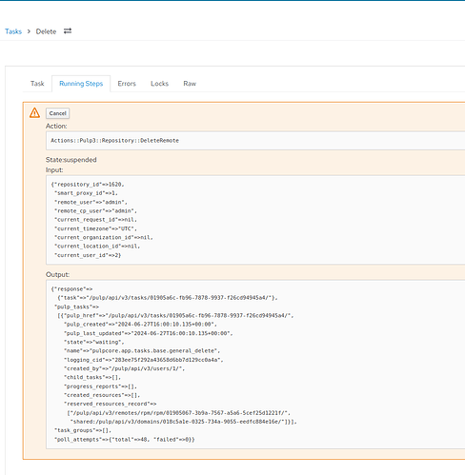The image size is (465, 475).
Task: Click the remotes/rpm/rpm resource path line
Action: pos(178,413)
